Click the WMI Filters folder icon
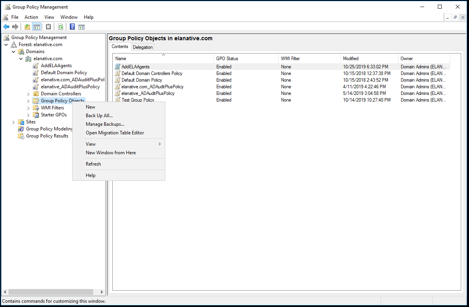469x307 pixels. coord(36,108)
